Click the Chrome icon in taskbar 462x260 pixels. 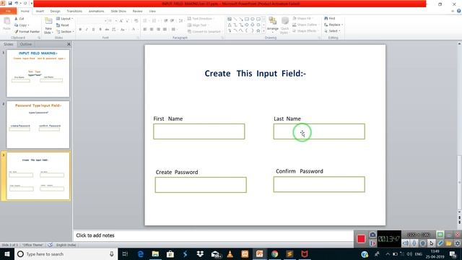(274, 253)
